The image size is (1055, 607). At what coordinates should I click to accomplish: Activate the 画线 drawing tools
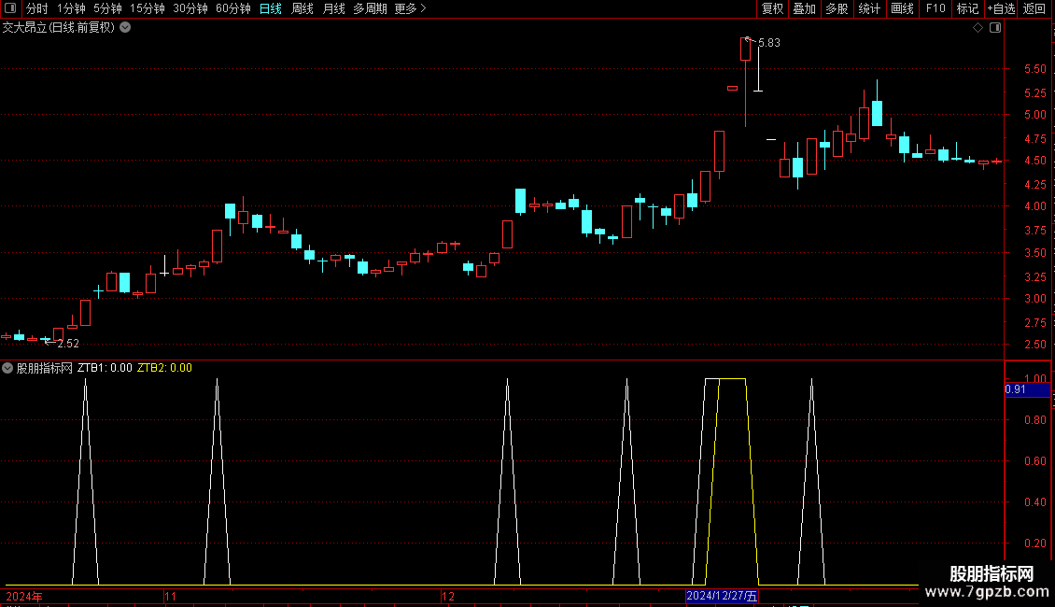(902, 8)
